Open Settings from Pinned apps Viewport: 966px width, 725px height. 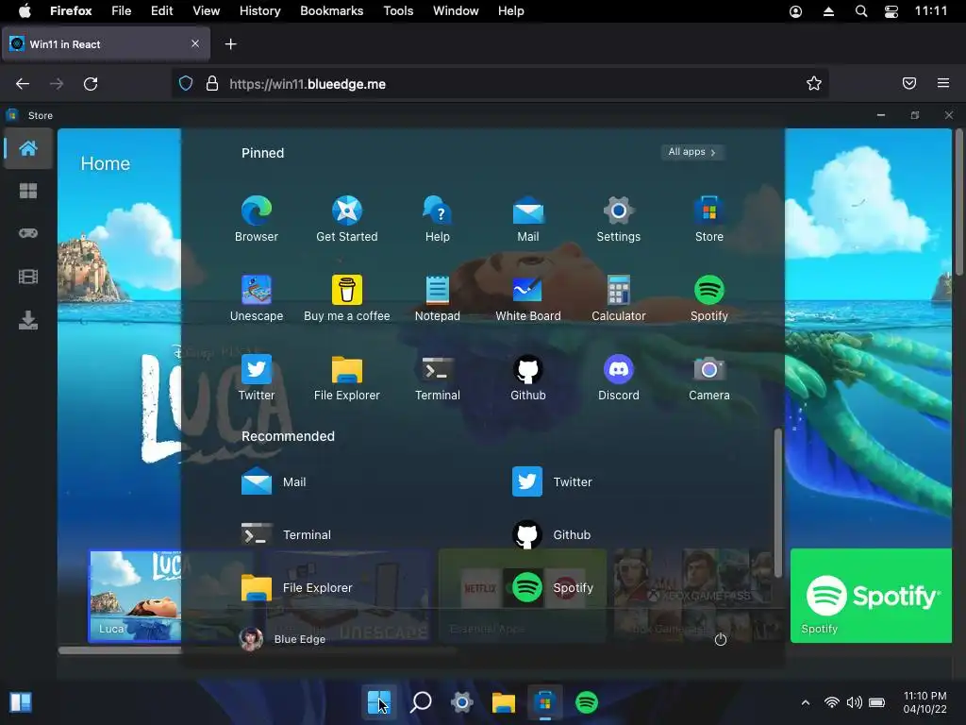pyautogui.click(x=619, y=219)
